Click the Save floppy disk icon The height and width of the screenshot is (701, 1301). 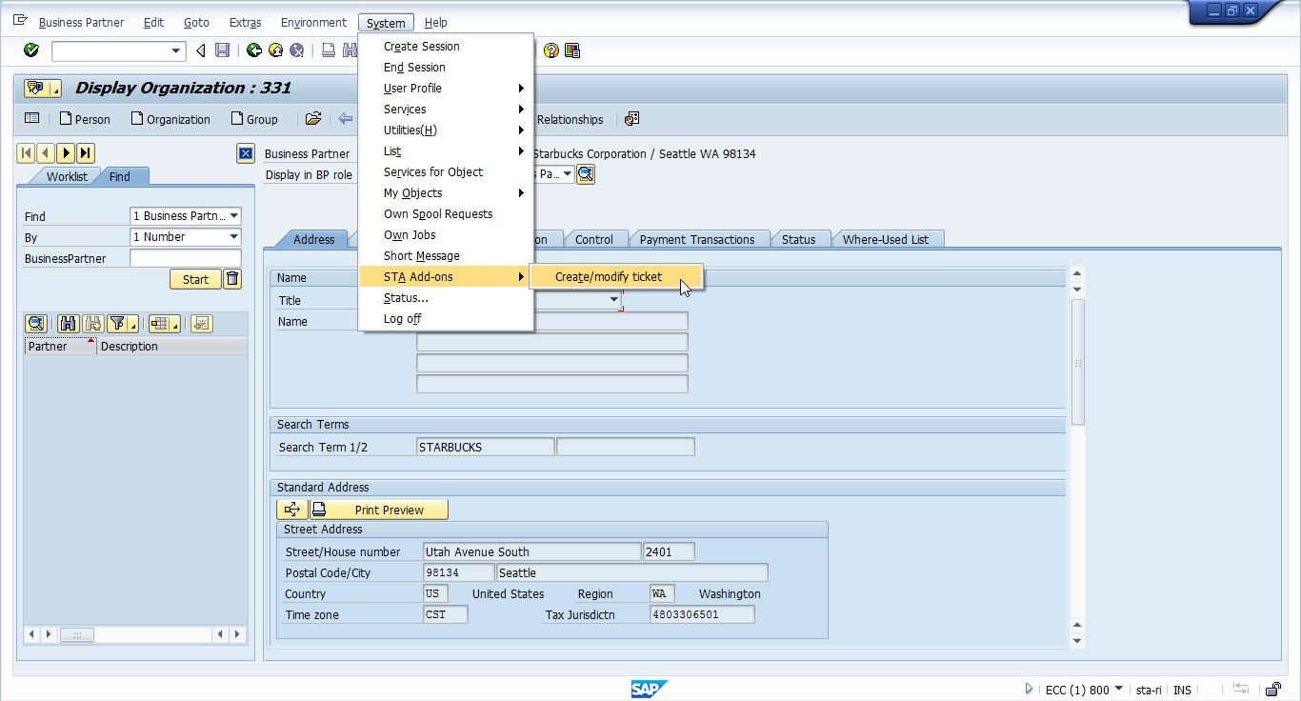tap(222, 50)
